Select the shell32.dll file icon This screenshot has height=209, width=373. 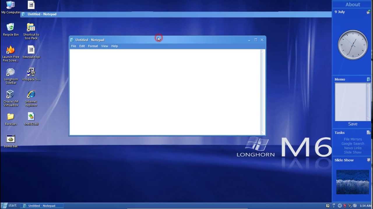pyautogui.click(x=31, y=119)
